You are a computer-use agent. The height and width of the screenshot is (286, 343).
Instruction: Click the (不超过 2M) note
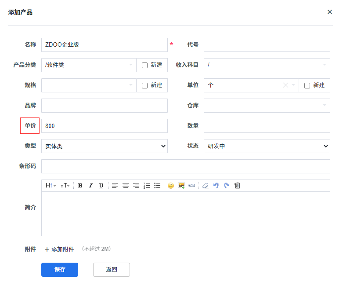tap(97, 249)
